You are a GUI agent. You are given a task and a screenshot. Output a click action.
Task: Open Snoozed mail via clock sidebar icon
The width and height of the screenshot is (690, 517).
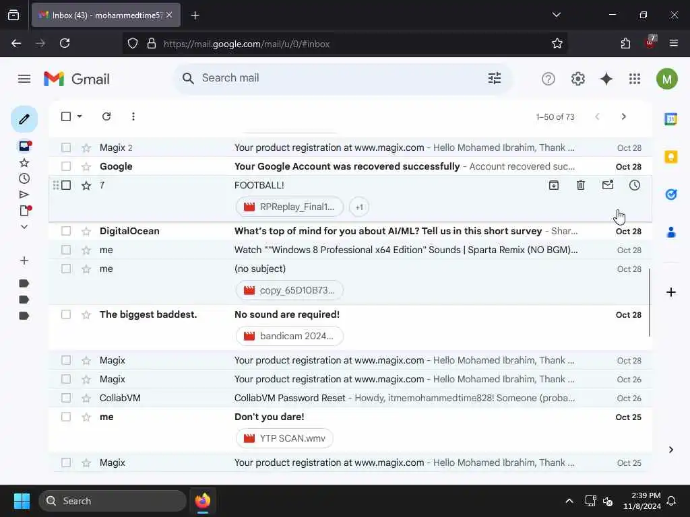[x=24, y=178]
